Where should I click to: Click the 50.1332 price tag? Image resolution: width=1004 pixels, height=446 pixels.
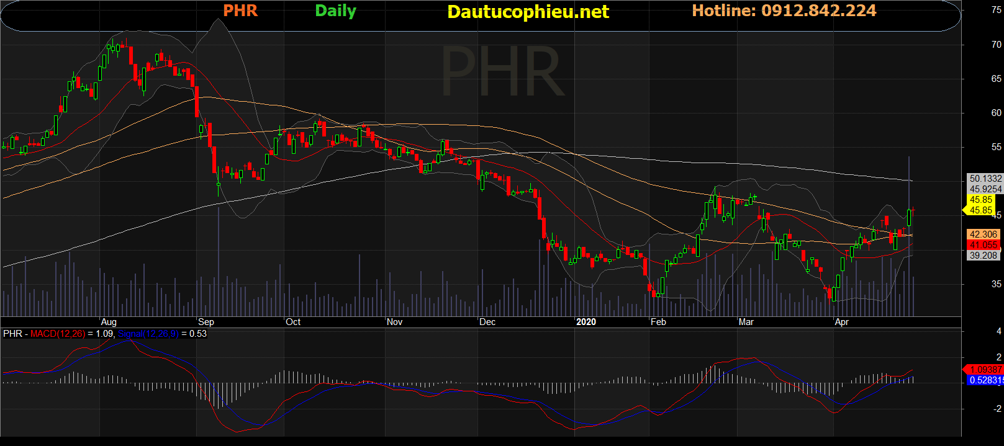(x=985, y=179)
